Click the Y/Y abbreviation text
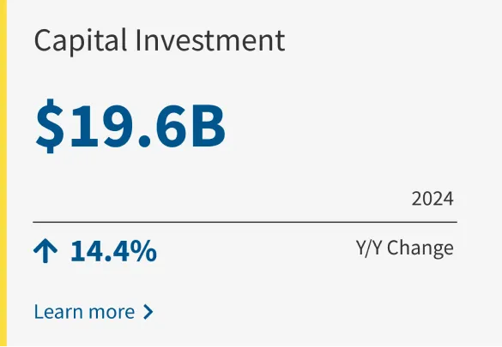 click(x=369, y=248)
